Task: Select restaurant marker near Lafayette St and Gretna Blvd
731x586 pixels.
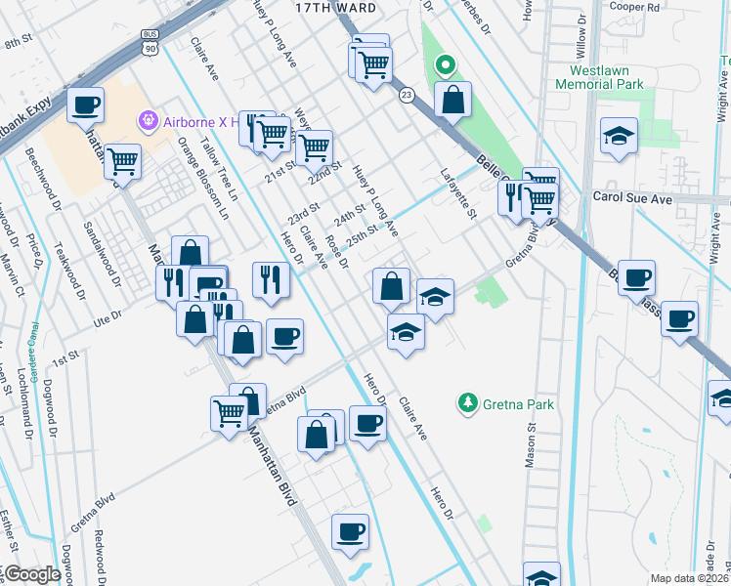Action: (x=509, y=198)
